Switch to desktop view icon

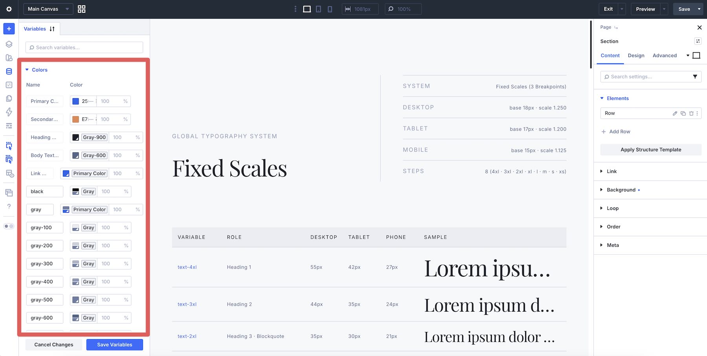pos(307,9)
